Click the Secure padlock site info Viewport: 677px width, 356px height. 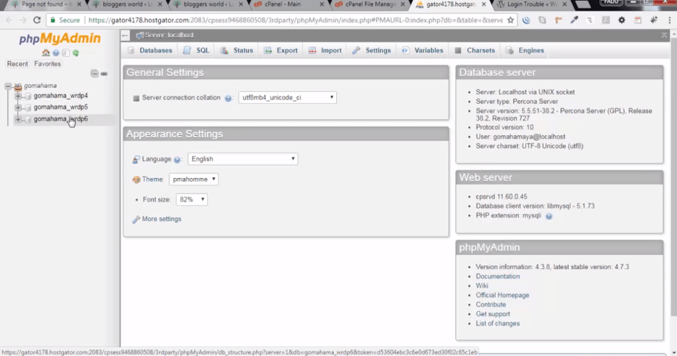click(x=65, y=20)
